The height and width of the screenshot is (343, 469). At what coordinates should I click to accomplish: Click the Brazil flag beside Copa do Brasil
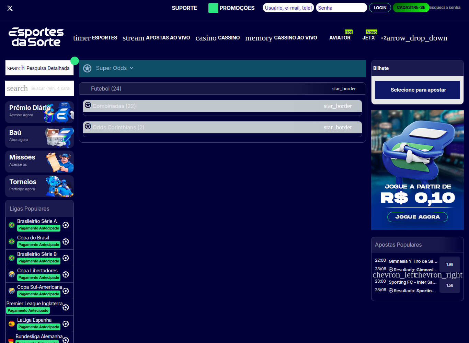(x=12, y=241)
